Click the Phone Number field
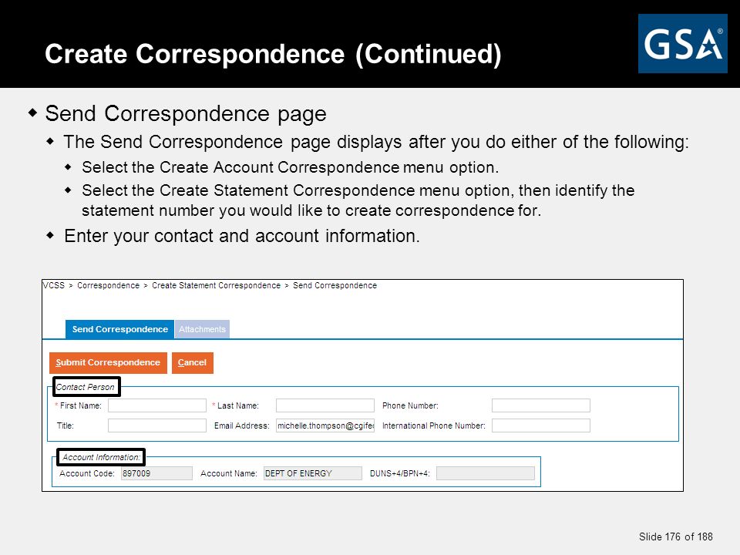The image size is (740, 555). tap(541, 405)
